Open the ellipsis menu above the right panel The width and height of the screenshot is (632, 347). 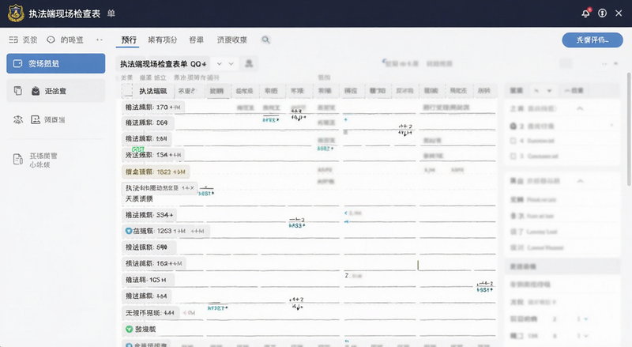tap(604, 64)
